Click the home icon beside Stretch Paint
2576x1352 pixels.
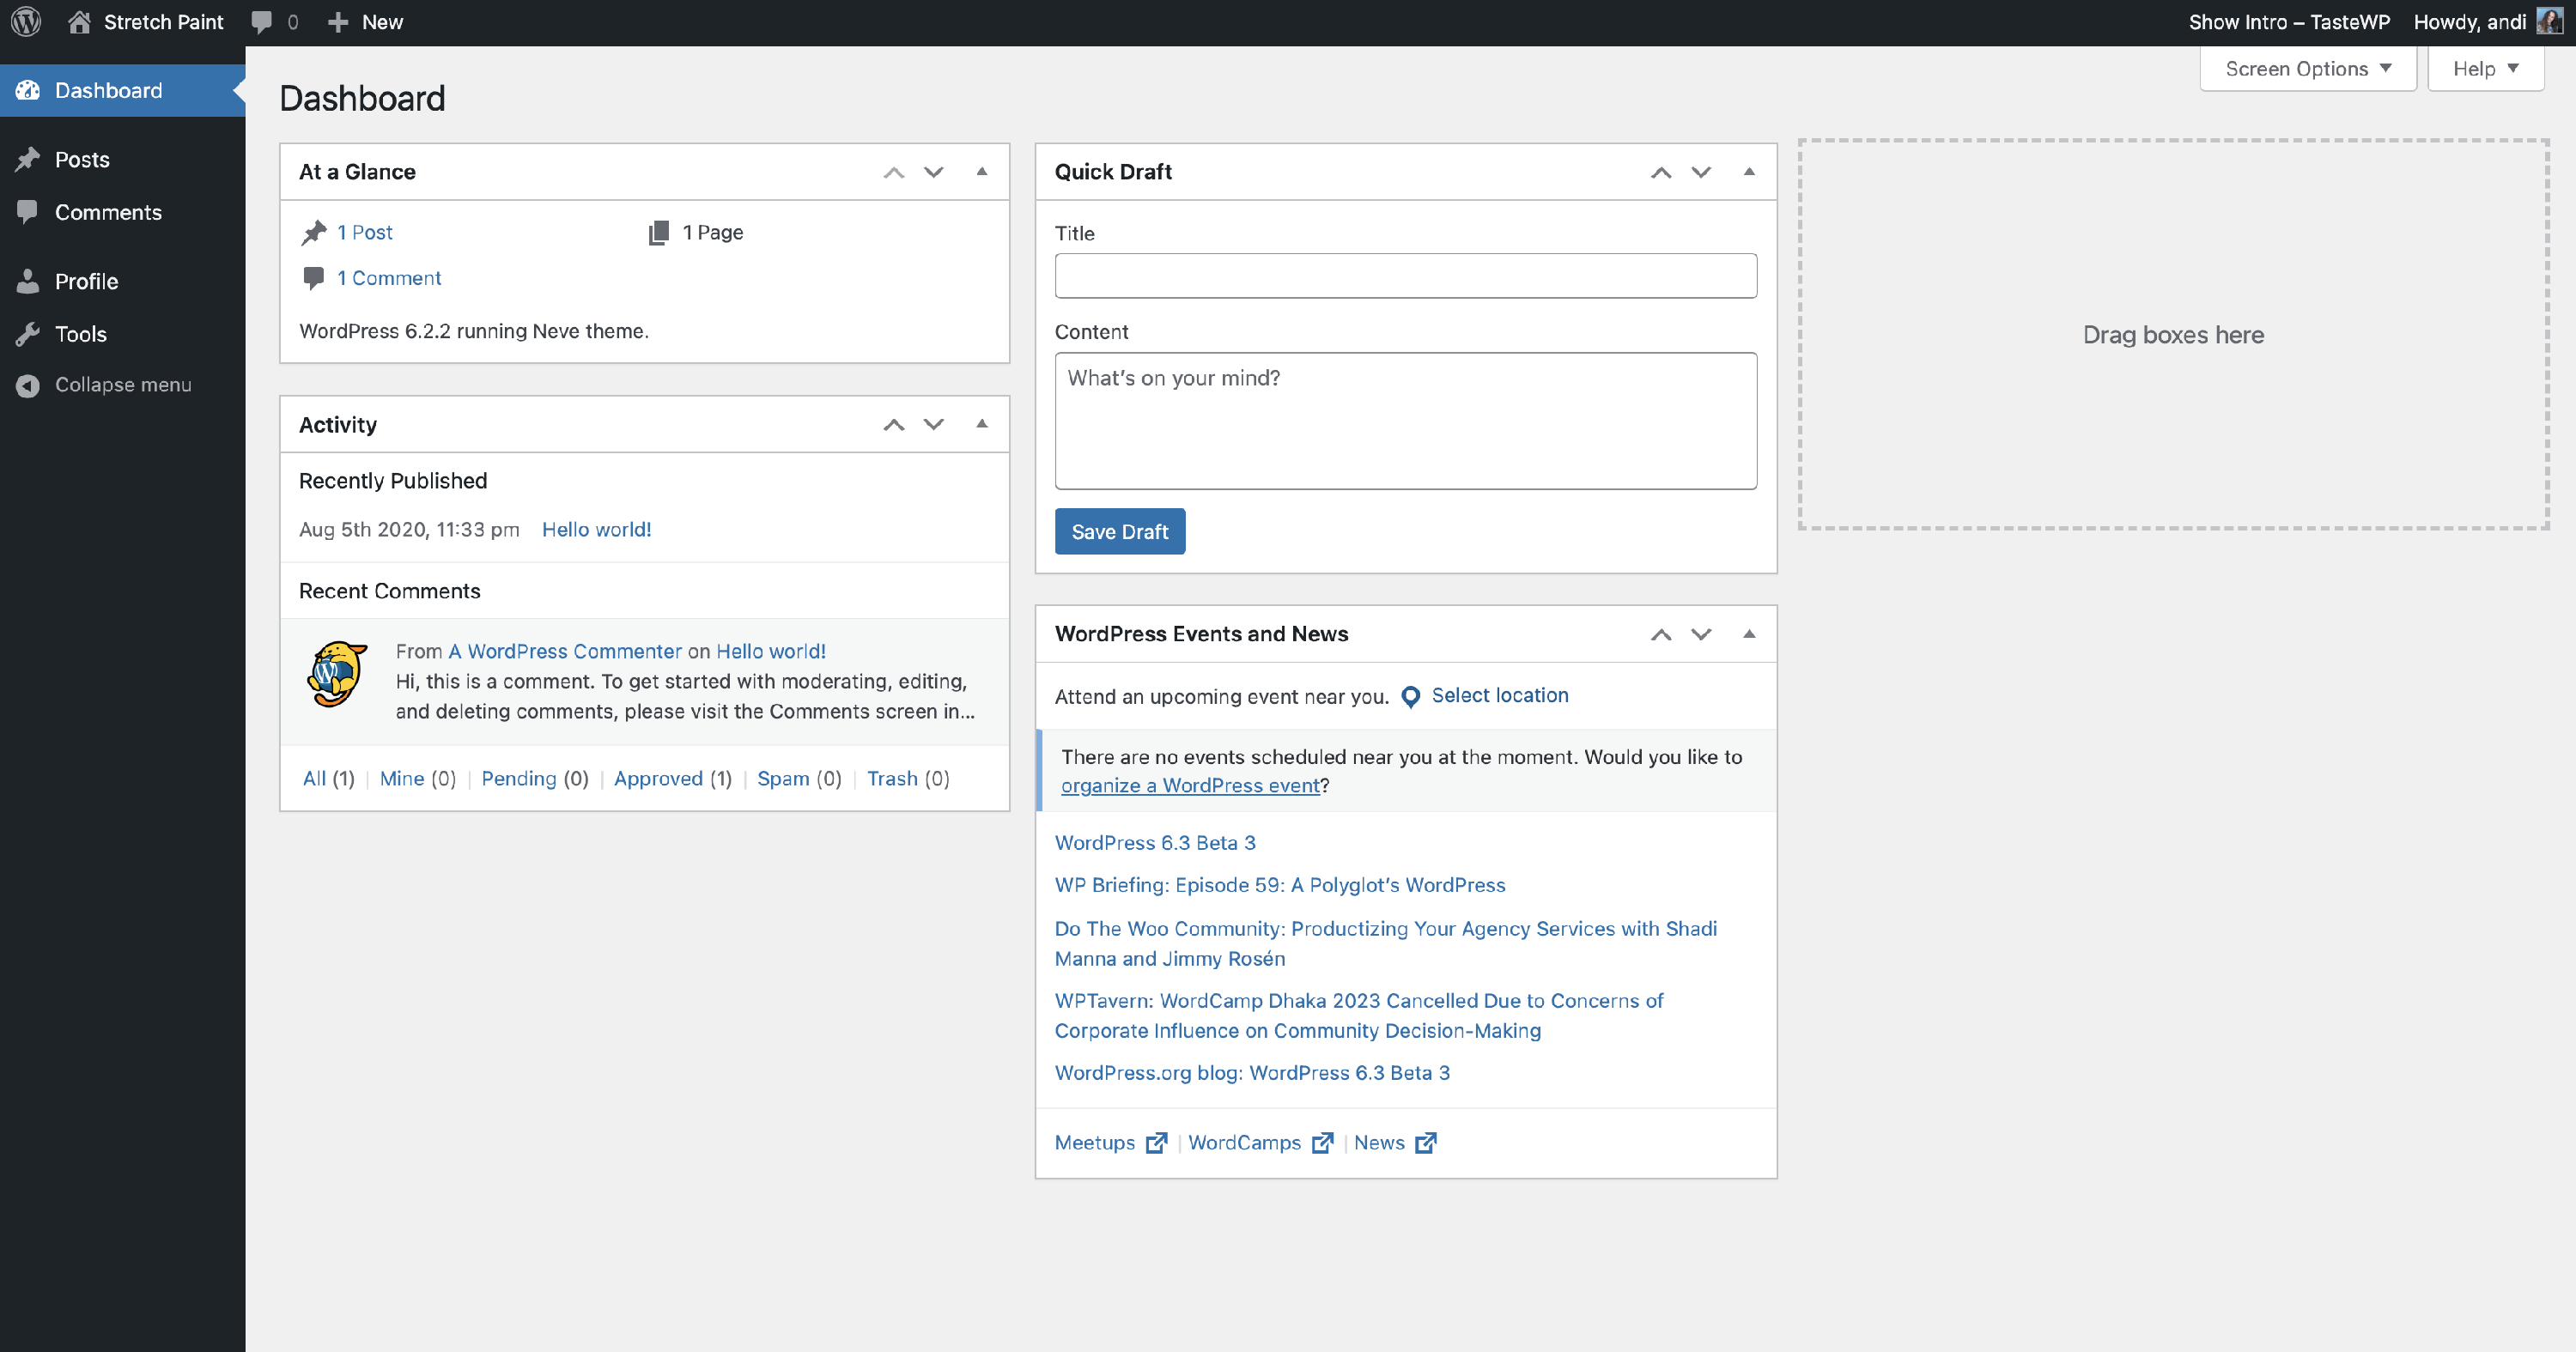coord(79,22)
